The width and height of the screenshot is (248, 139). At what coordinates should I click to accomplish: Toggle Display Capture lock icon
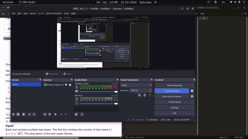point(70,85)
